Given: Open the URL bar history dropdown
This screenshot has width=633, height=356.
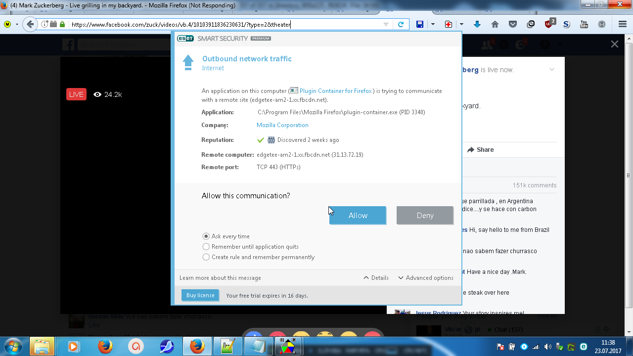Looking at the screenshot, I should click(386, 24).
